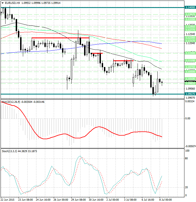Click the Stochastic 100 scale value
196x202 pixels.
(x=187, y=150)
